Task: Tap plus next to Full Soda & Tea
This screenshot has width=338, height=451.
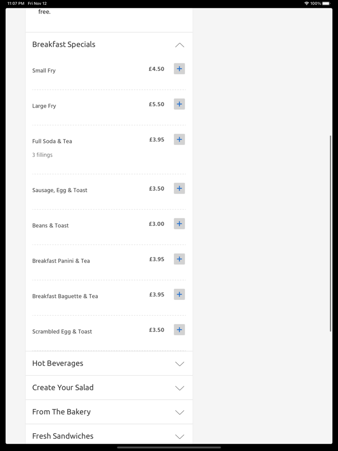Action: click(x=179, y=140)
